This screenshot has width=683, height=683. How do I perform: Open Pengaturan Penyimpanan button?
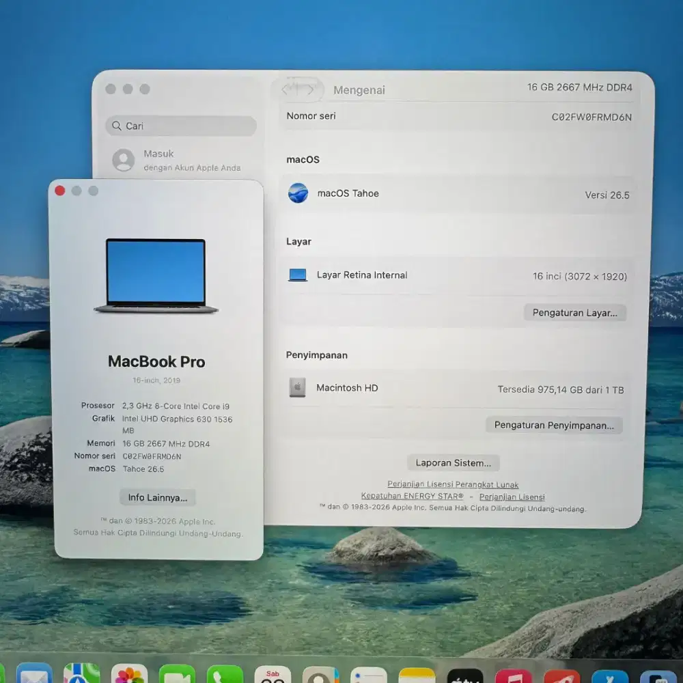pyautogui.click(x=554, y=425)
